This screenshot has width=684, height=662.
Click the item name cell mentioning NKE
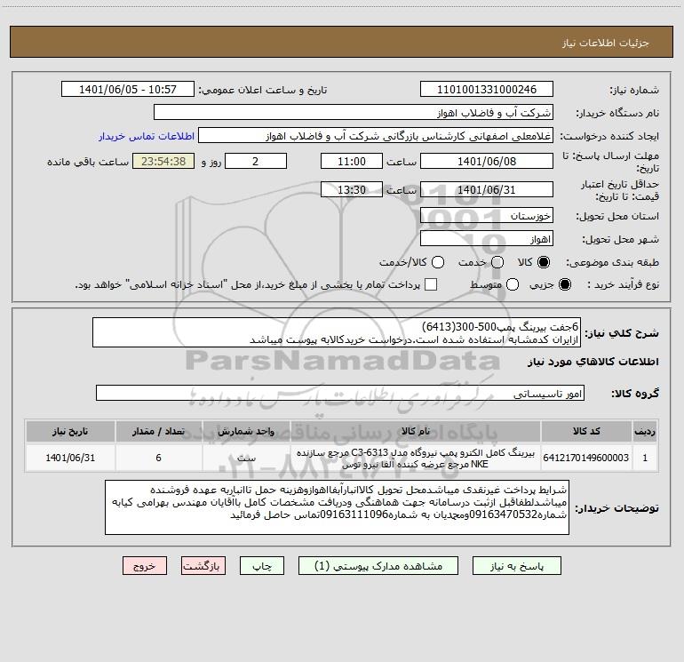click(416, 459)
